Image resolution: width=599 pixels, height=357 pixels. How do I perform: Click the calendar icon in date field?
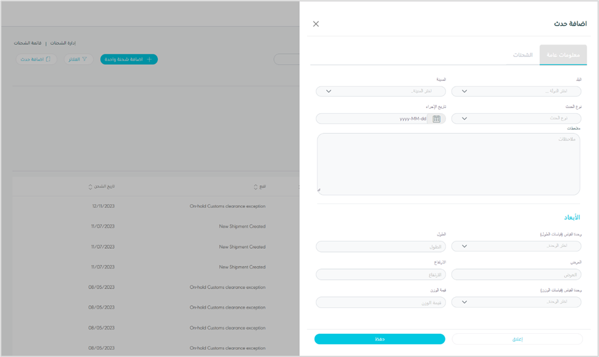tap(436, 119)
